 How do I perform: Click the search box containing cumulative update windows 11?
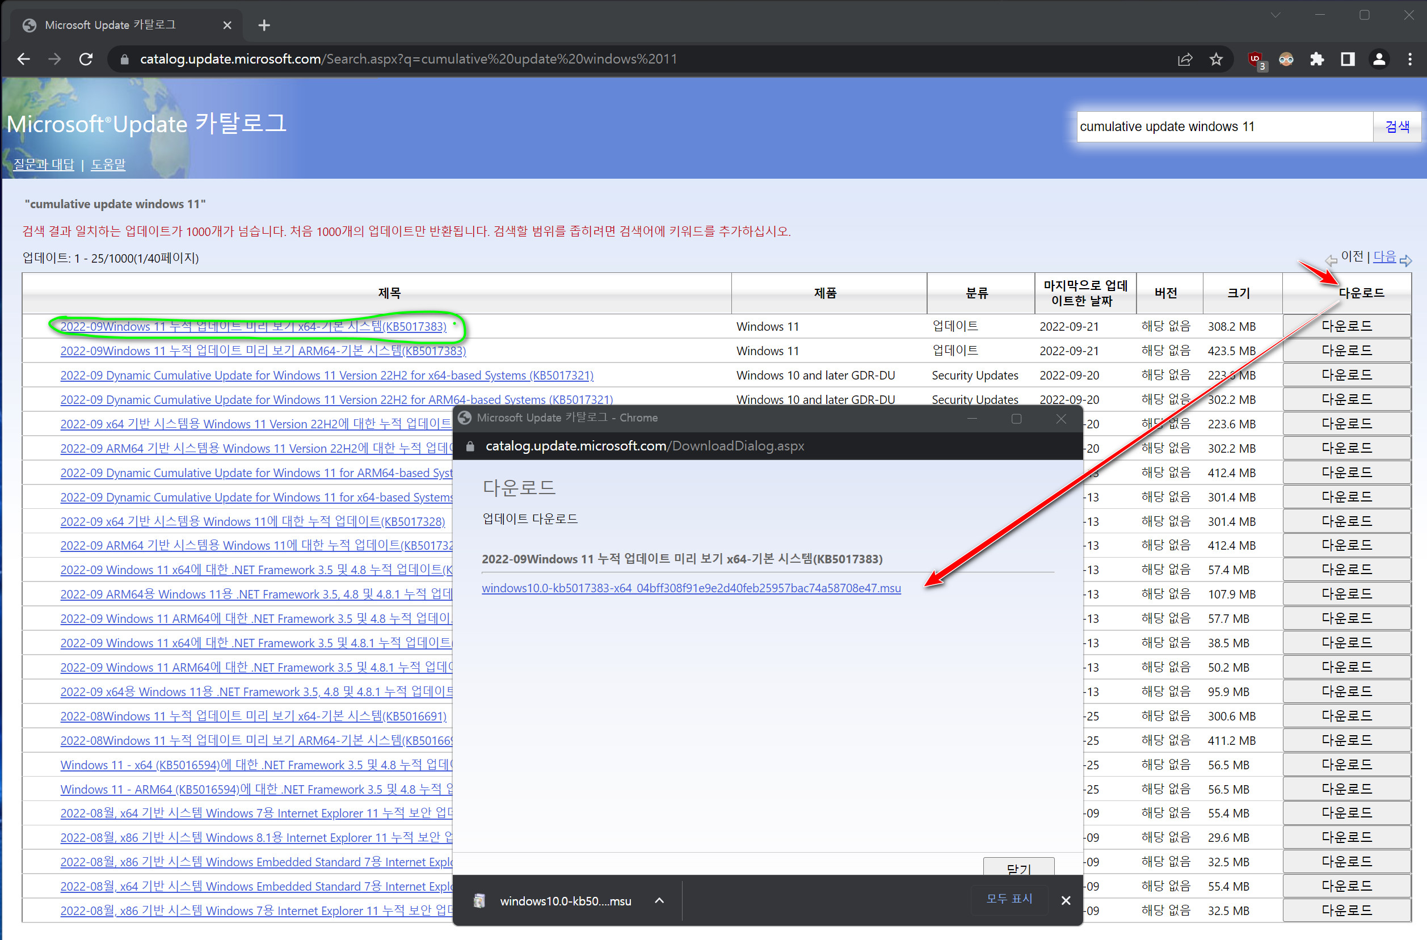click(1224, 127)
